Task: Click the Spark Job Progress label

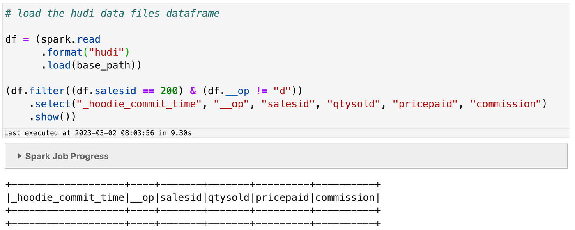Action: coord(67,156)
